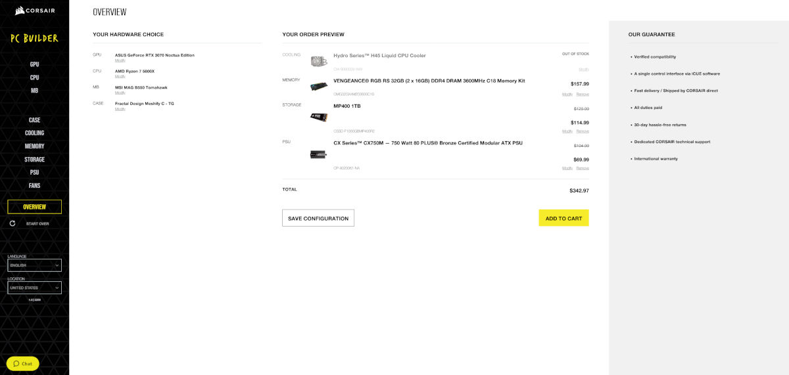Click the CX750M PSU thumbnail
This screenshot has height=375, width=789.
pos(319,154)
